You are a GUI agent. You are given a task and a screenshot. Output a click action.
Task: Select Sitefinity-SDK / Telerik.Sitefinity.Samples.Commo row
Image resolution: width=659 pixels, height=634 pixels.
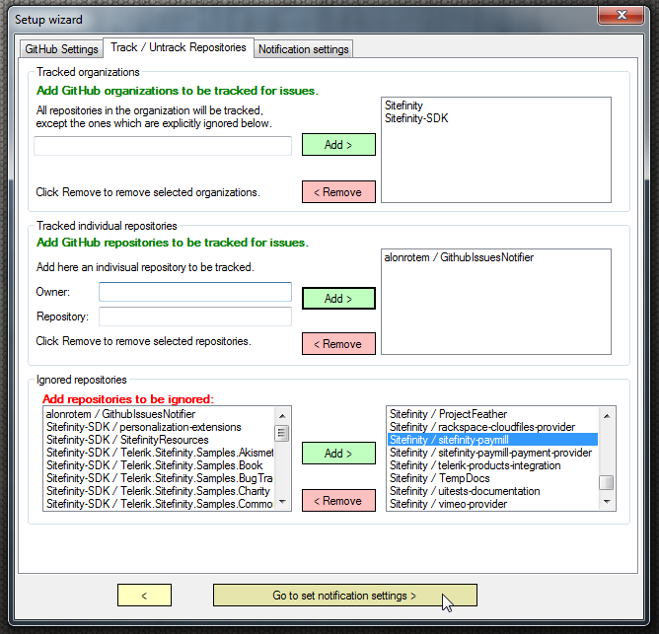click(159, 504)
